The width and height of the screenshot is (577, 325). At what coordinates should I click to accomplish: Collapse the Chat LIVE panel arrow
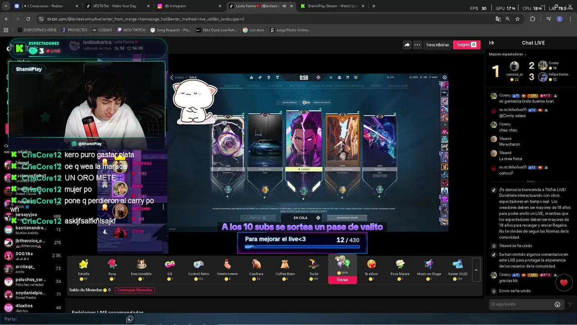point(491,43)
